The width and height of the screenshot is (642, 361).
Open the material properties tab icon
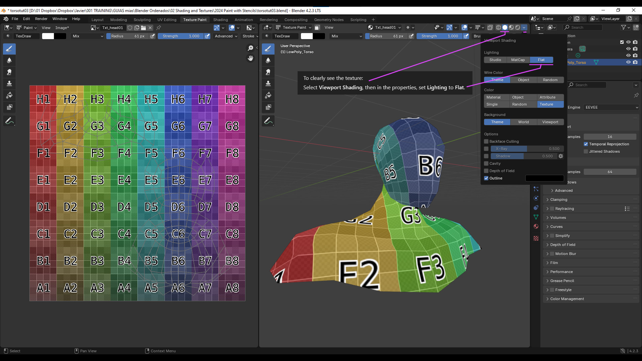coord(536,226)
